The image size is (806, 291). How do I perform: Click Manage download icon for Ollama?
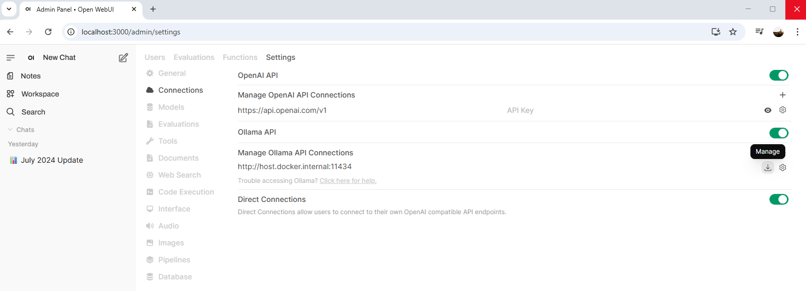point(767,167)
